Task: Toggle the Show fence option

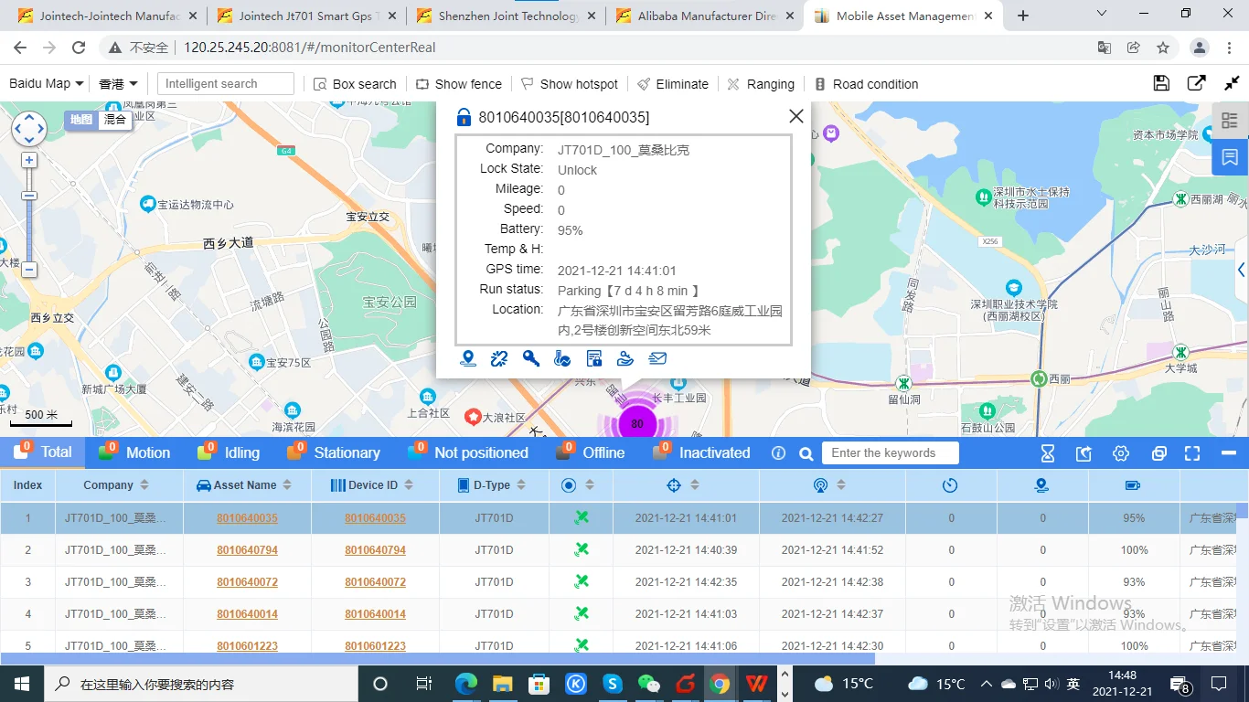Action: click(x=458, y=84)
